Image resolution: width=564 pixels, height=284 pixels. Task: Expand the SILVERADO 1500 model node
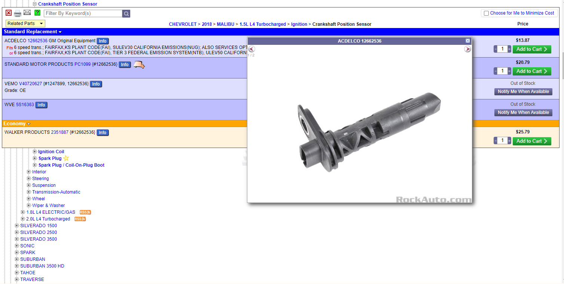tap(17, 226)
